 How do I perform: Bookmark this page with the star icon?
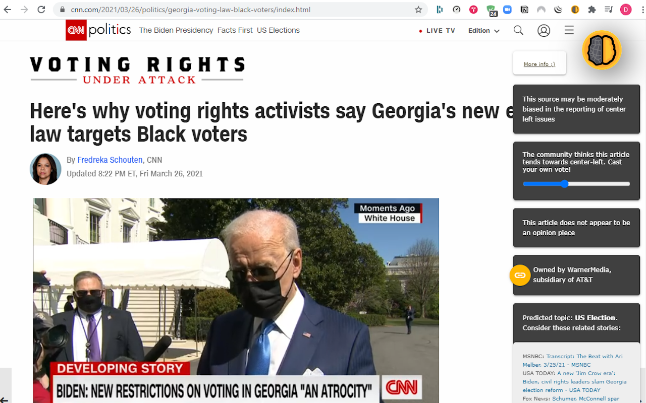[418, 10]
